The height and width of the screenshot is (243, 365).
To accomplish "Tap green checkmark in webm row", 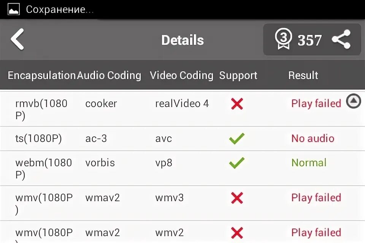I will 236,163.
